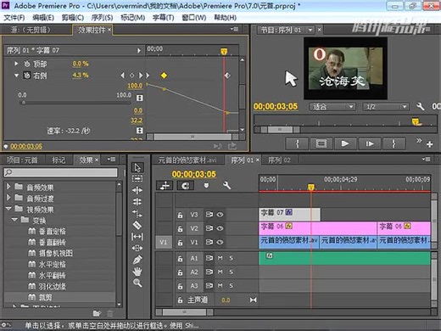Open the 1/2 playback resolution dropdown
Screen dimensions: 441x331
pos(386,107)
